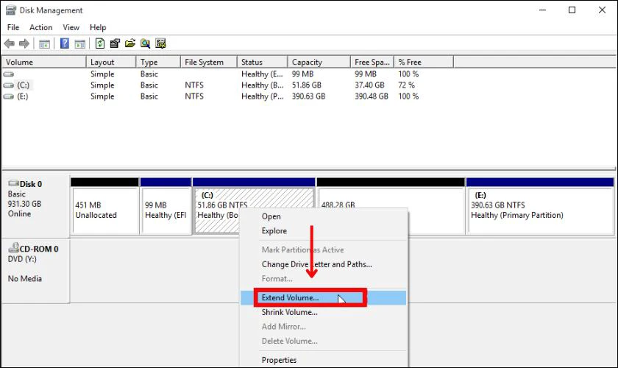
Task: Choose Extend Volume... from context menu
Action: 323,298
